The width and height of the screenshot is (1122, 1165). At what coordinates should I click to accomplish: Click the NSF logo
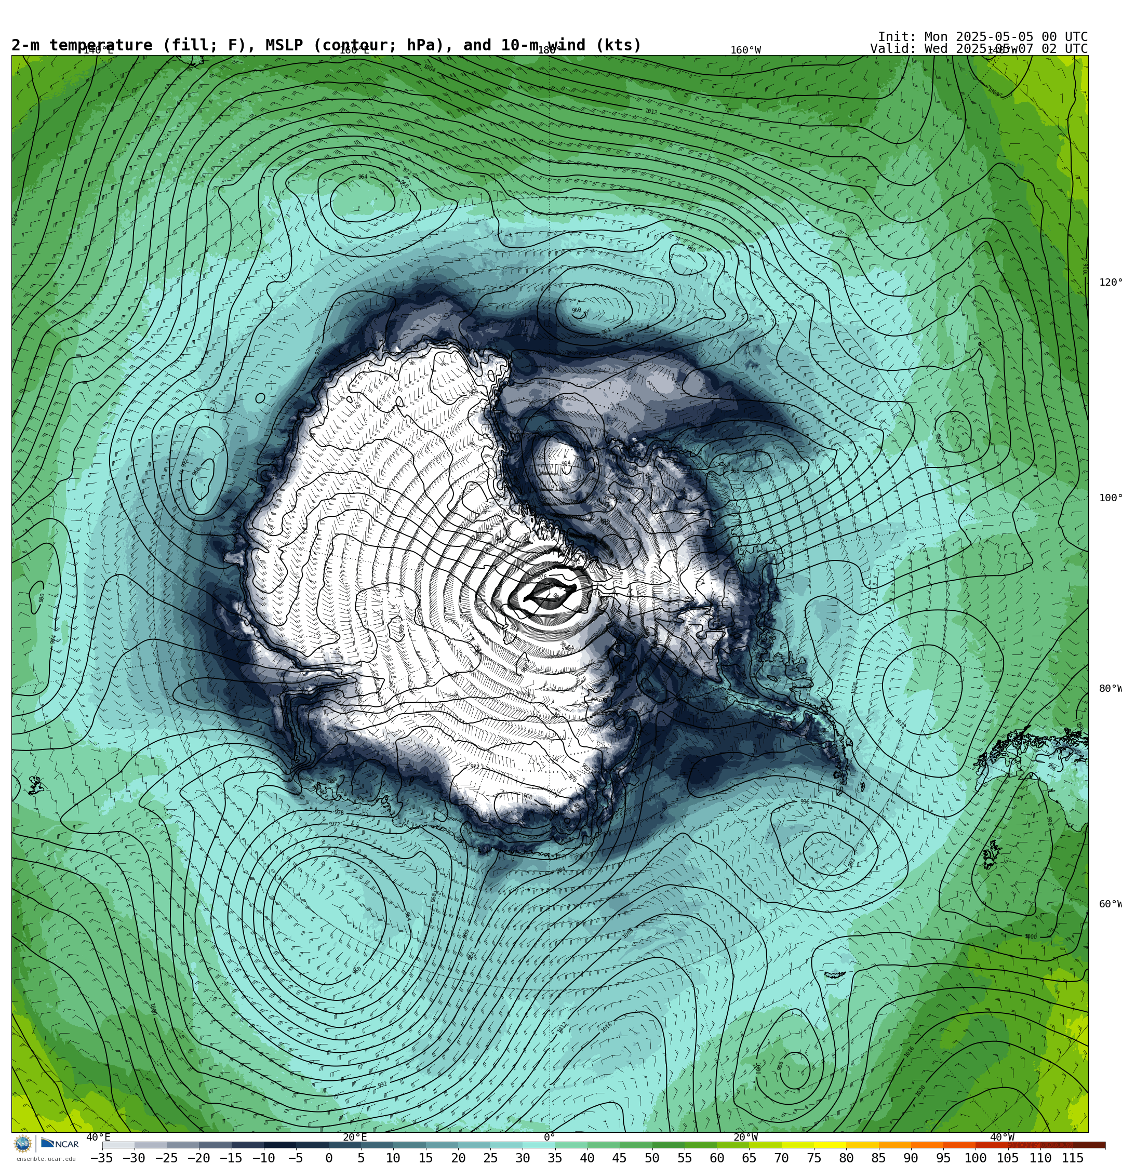pyautogui.click(x=22, y=1144)
